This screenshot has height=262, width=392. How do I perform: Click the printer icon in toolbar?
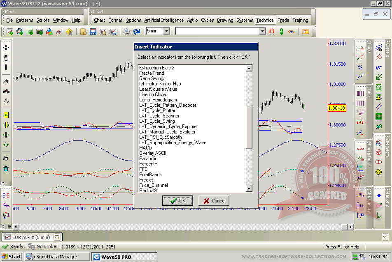click(x=127, y=32)
